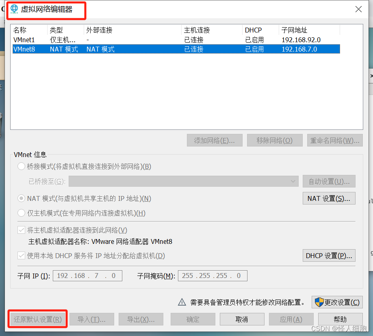Toggle the 使用本地 DHCP 服务 checkbox

[21, 256]
